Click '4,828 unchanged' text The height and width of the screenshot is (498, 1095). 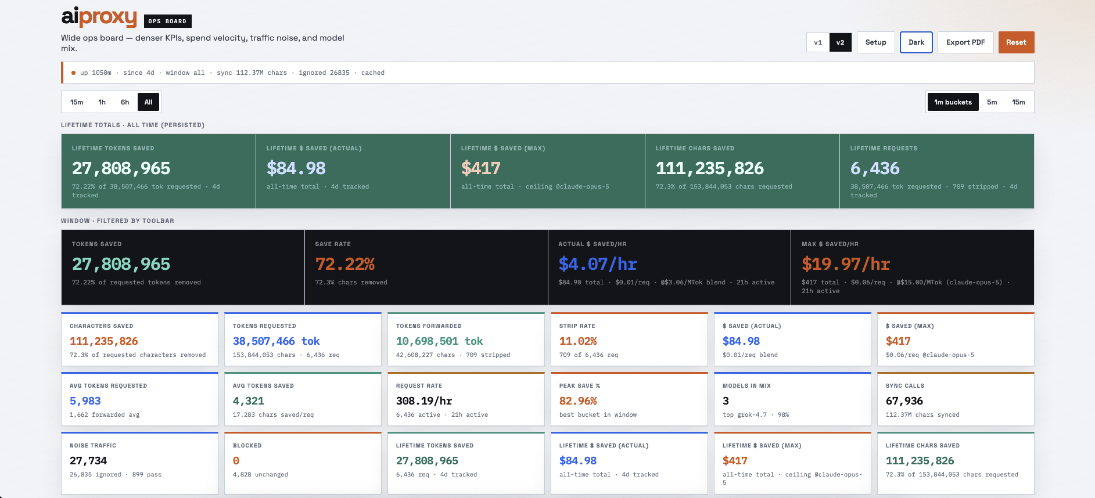[260, 475]
